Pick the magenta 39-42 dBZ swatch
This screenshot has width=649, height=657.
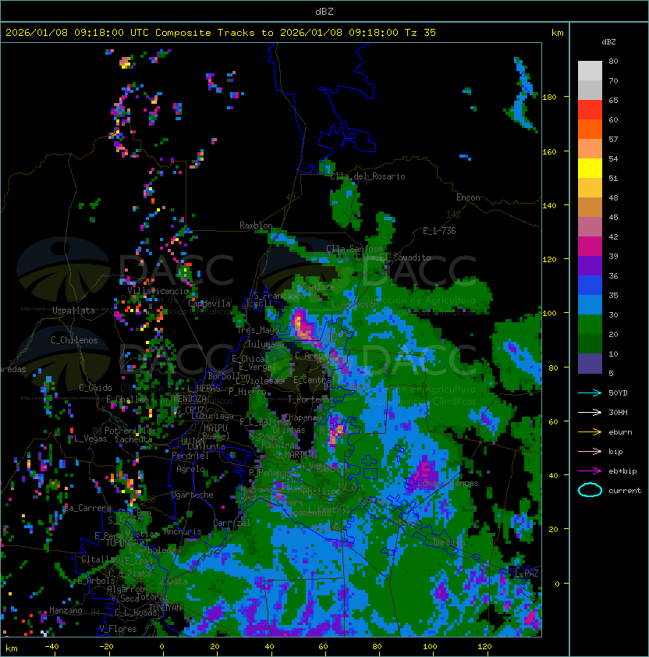(x=590, y=247)
